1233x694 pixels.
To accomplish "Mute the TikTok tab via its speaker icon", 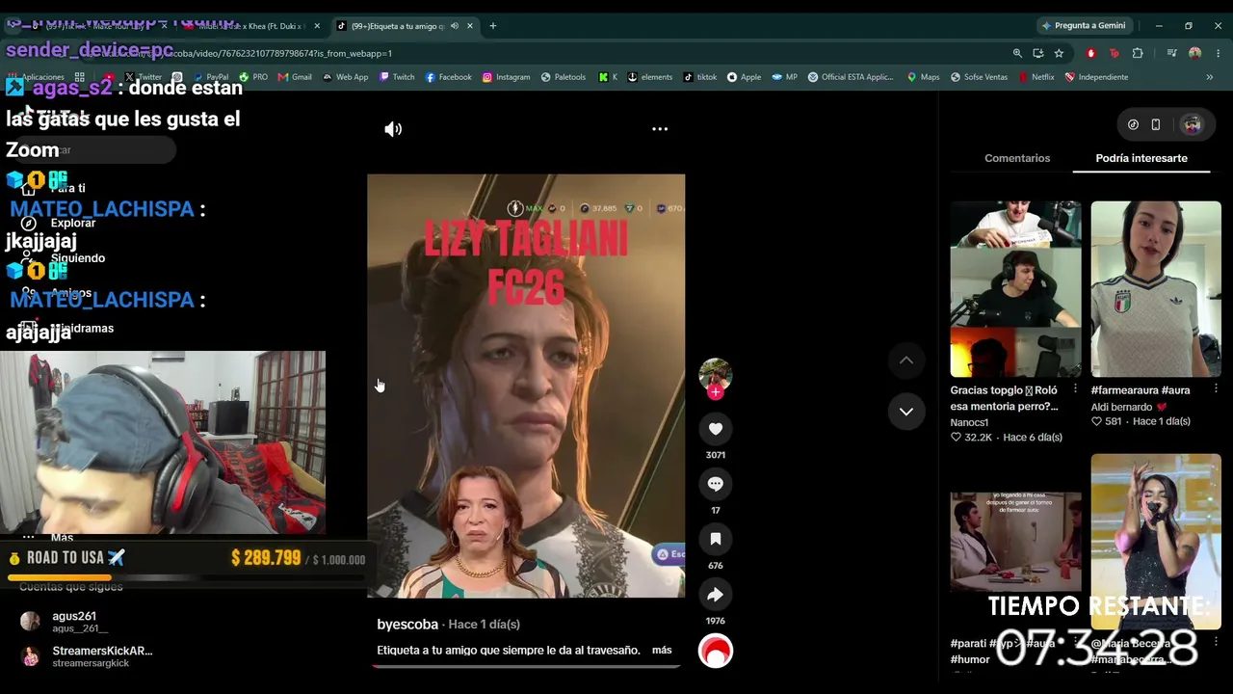I will coord(454,26).
